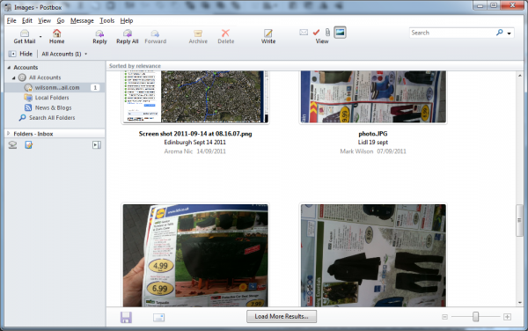Open Local Folders
Image resolution: width=528 pixels, height=331 pixels.
click(52, 98)
